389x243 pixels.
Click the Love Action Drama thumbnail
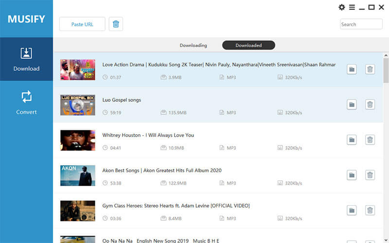click(78, 69)
